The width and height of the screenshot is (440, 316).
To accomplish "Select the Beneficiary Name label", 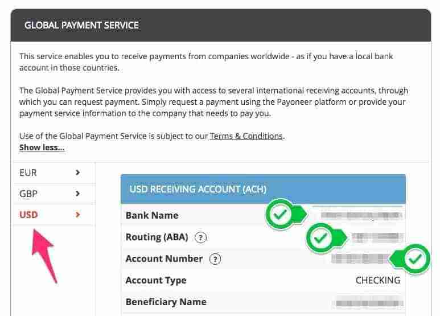I will (166, 302).
